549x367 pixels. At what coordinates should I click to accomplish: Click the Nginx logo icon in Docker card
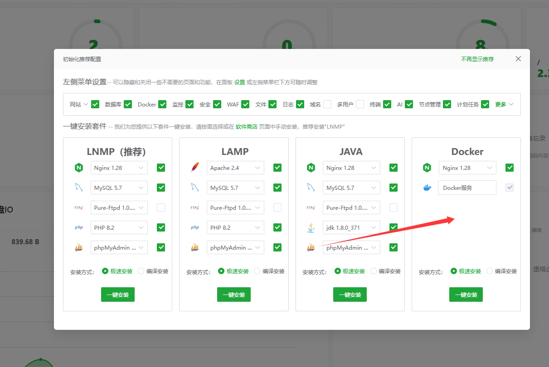click(427, 168)
